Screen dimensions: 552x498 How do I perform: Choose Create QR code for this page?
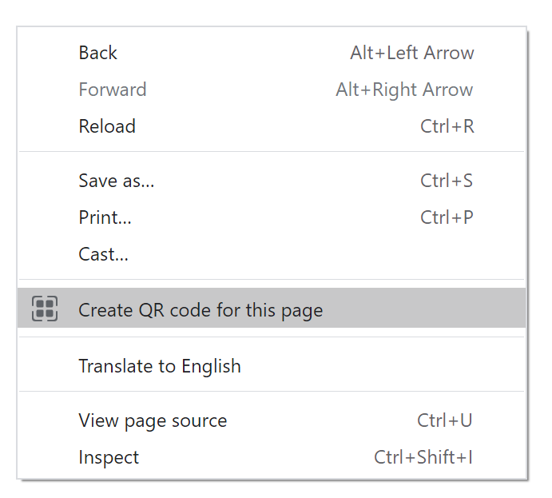click(201, 310)
